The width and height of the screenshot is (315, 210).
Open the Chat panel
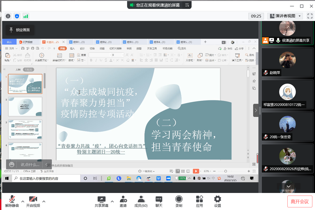point(159,201)
